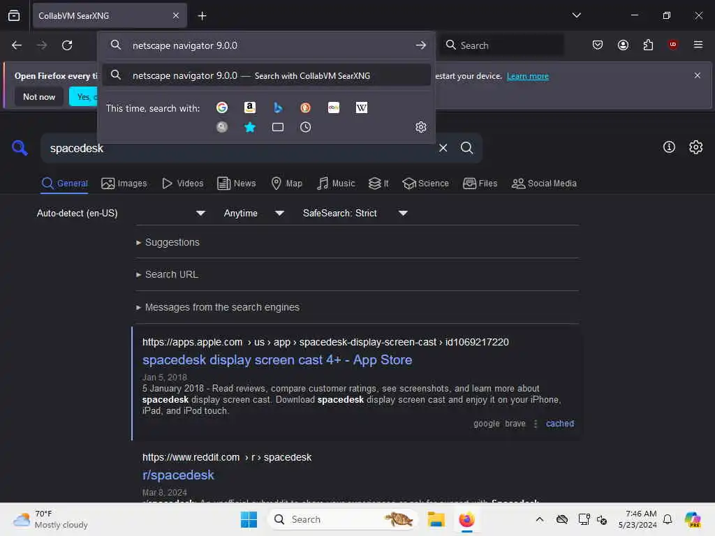Open the Auto-detect (en-US) language dropdown
This screenshot has width=715, height=536.
[121, 214]
